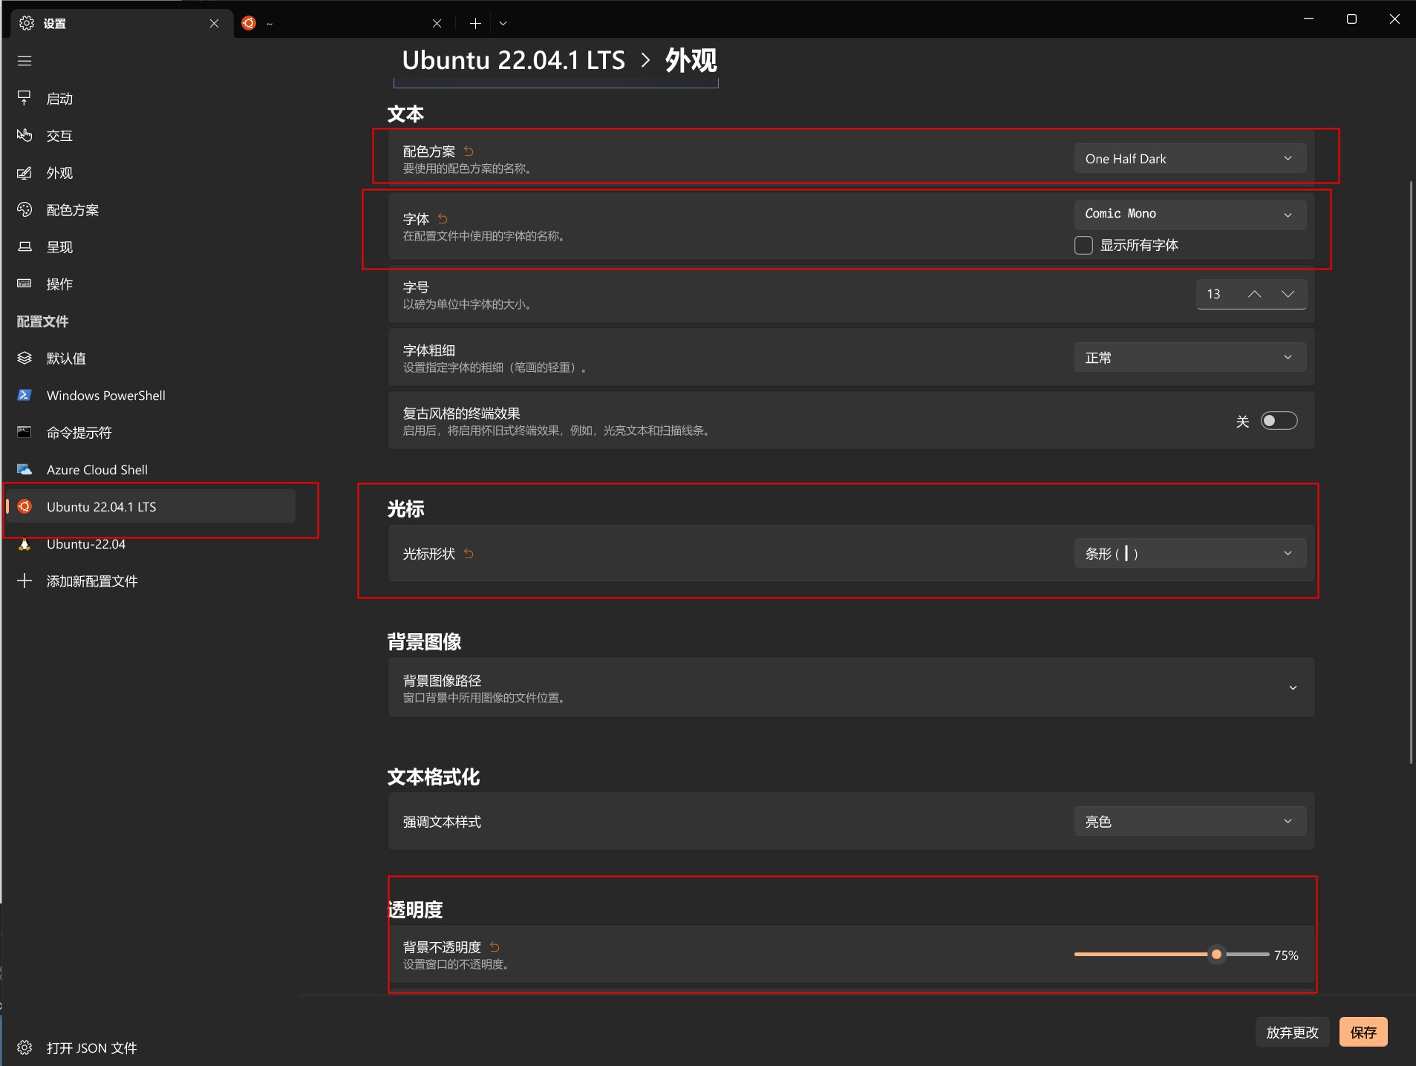
Task: Go to the 交互 settings page
Action: tap(150, 135)
